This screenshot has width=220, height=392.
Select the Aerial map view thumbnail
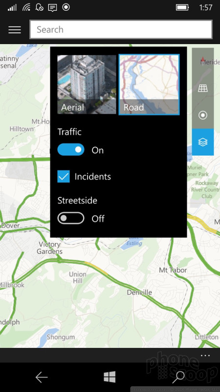(x=87, y=84)
